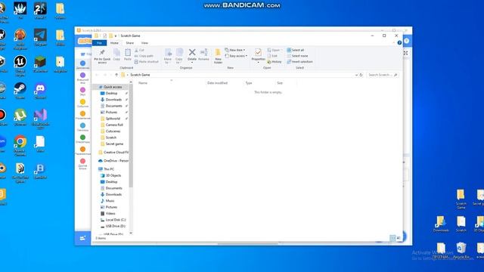Open the Secret game folder in sidebar
This screenshot has height=272, width=484.
tap(112, 144)
